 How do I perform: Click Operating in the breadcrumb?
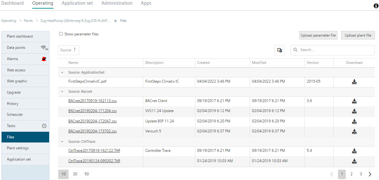pos(9,21)
